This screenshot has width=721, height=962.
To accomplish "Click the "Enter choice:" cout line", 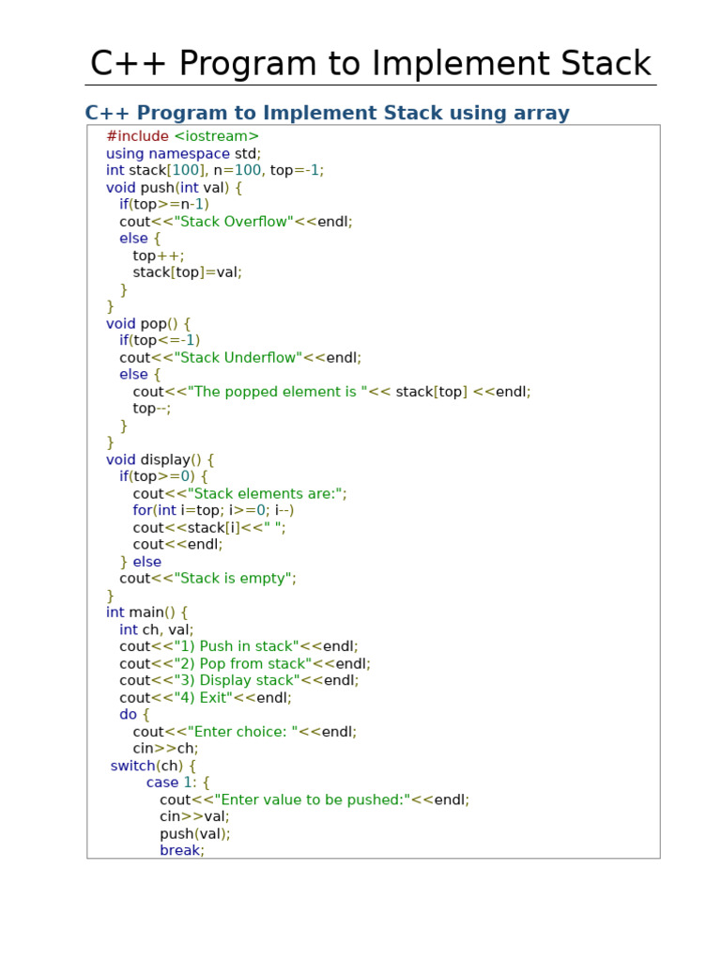I will point(245,732).
